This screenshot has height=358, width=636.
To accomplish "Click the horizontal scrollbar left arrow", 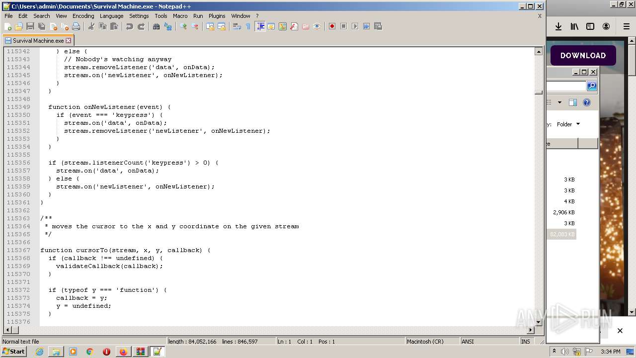I will point(8,330).
